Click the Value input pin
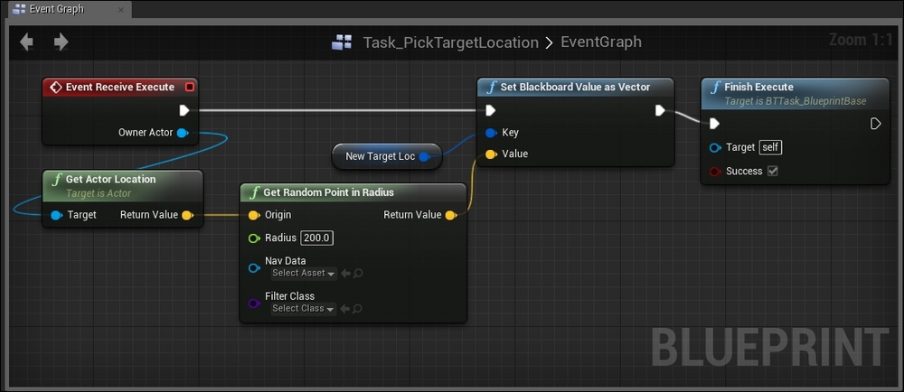This screenshot has width=904, height=392. click(491, 154)
